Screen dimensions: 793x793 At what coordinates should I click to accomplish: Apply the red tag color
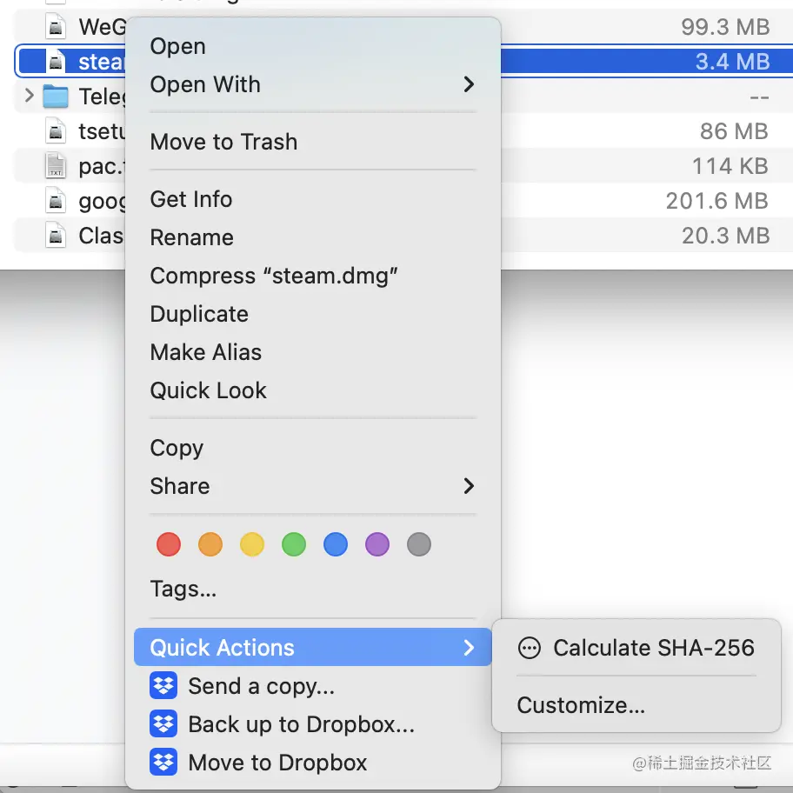tap(169, 544)
